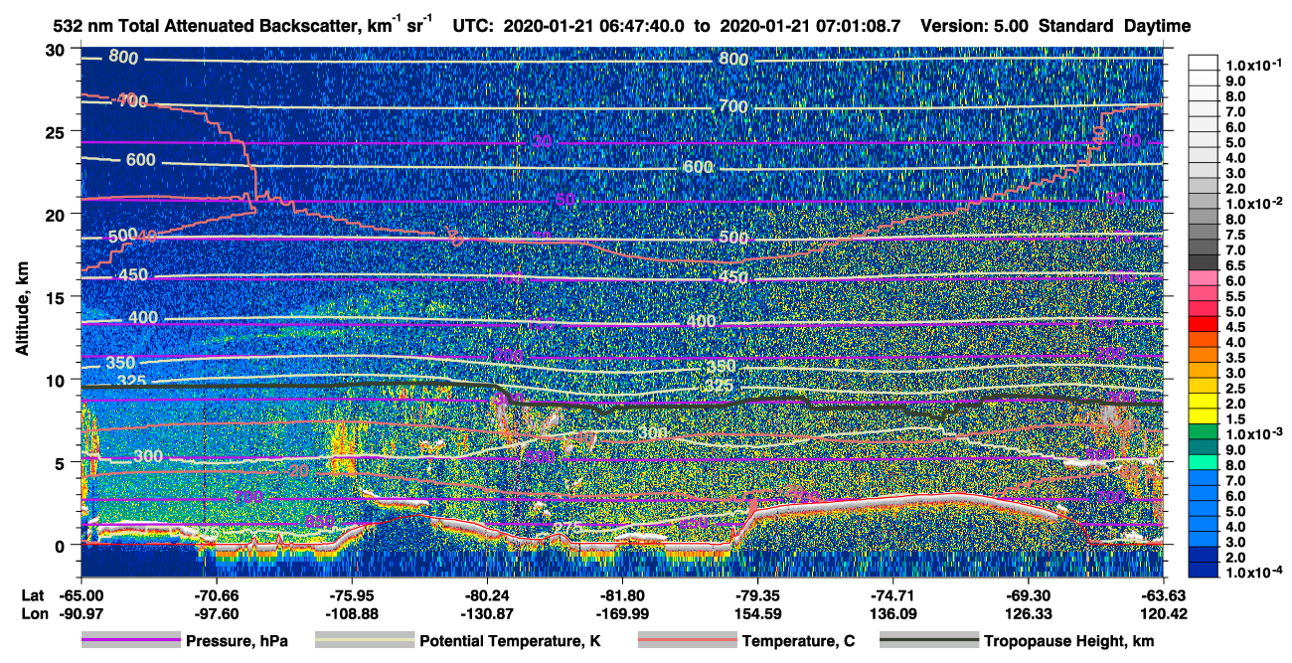Click the longitude value '-108.88'
Image resolution: width=1292 pixels, height=663 pixels.
pos(352,613)
